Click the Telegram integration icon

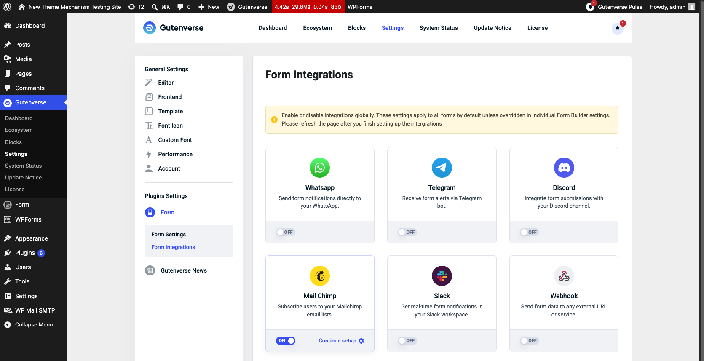click(442, 168)
